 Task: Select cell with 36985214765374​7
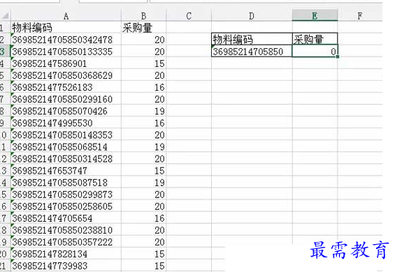click(66, 171)
